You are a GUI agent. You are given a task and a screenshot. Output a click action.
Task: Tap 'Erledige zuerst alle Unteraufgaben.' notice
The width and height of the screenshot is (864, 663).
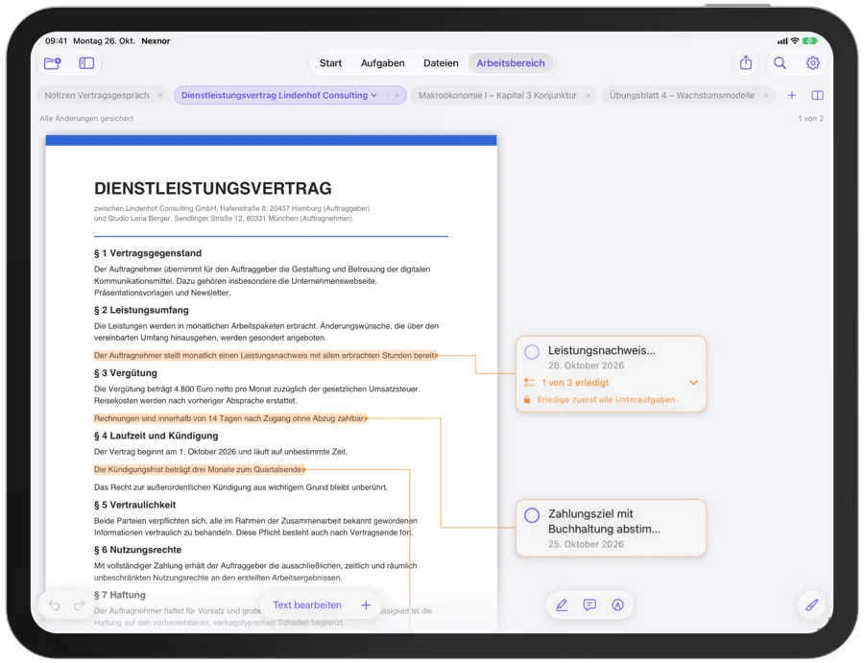[608, 400]
